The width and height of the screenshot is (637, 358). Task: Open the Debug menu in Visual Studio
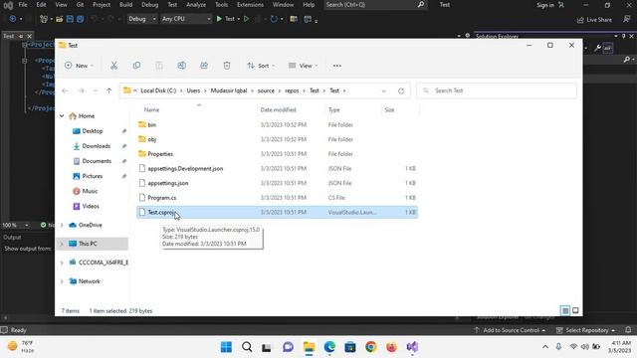pos(150,4)
